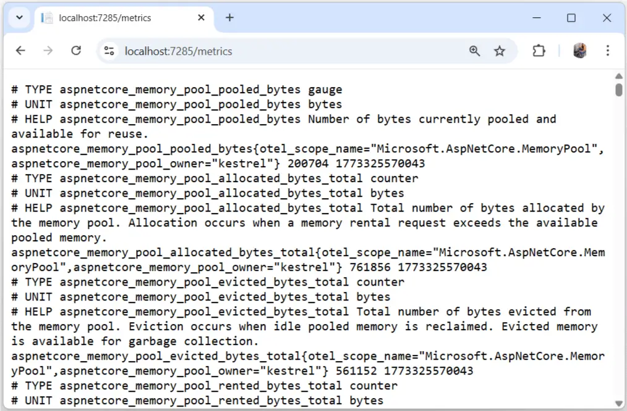Open the Extensions puzzle icon

(x=539, y=51)
